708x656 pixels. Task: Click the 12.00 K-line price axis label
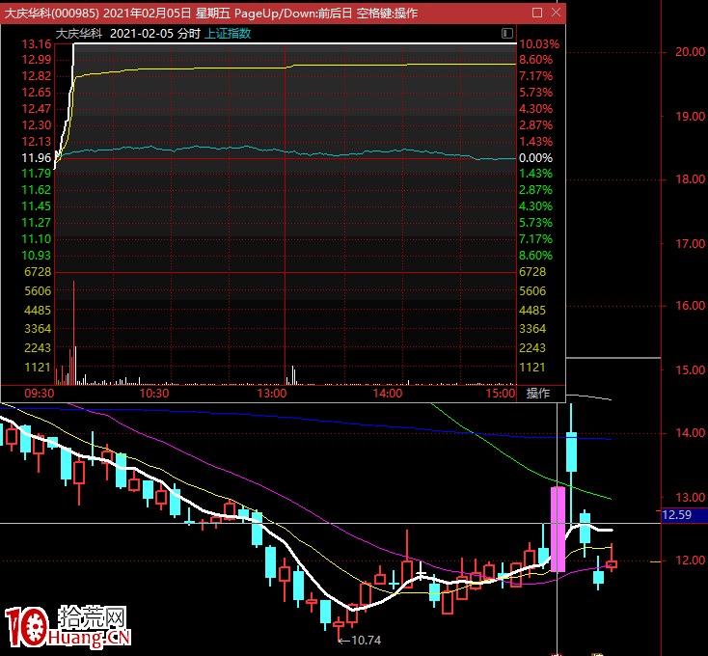690,560
